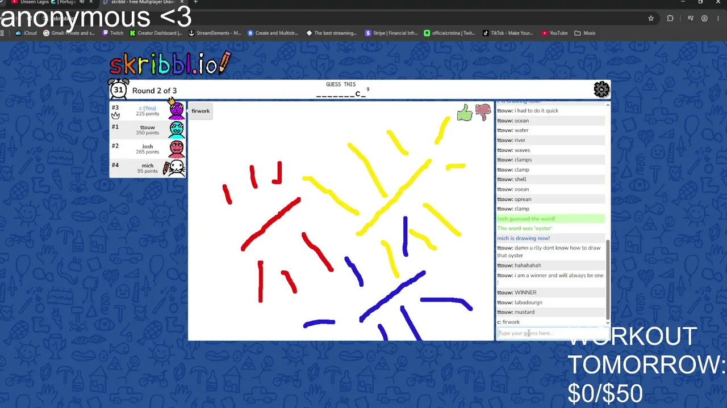Open The best streaming bookmark
The height and width of the screenshot is (408, 727).
click(x=332, y=33)
